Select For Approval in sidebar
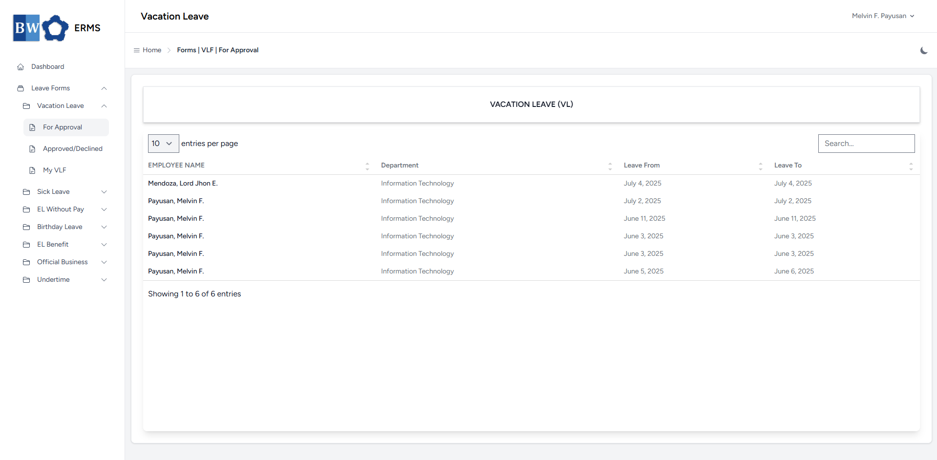This screenshot has height=460, width=937. pyautogui.click(x=66, y=127)
